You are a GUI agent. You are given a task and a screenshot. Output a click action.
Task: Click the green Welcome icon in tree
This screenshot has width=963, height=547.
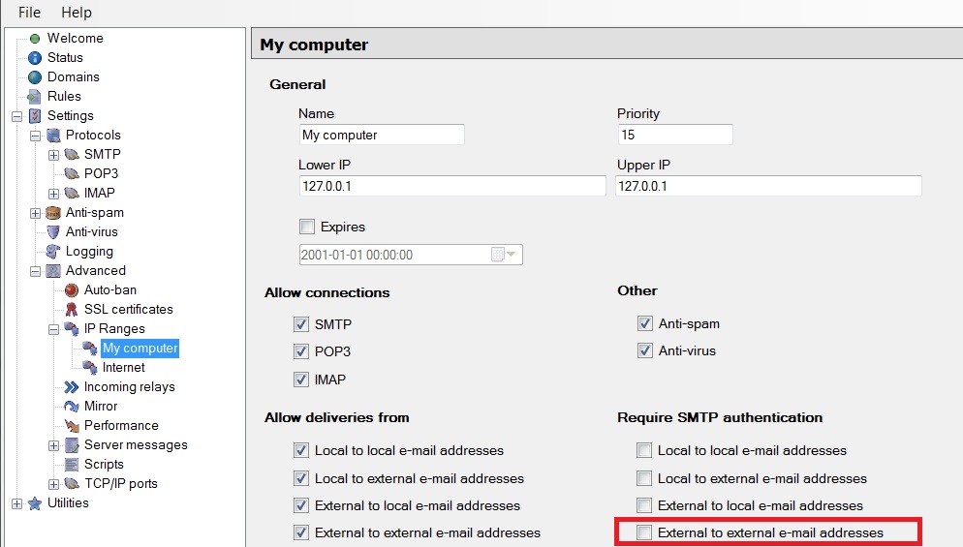point(35,39)
